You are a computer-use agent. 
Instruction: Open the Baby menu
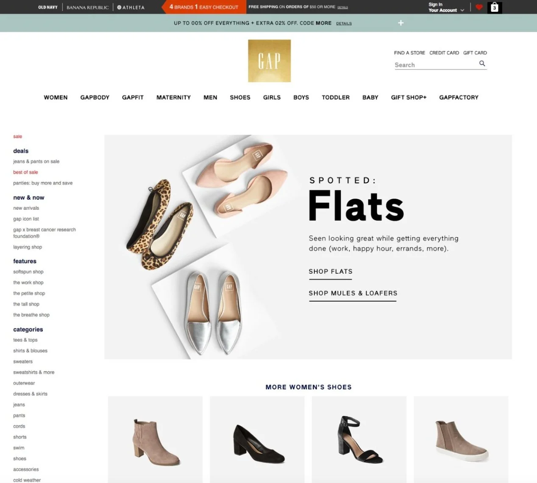370,97
